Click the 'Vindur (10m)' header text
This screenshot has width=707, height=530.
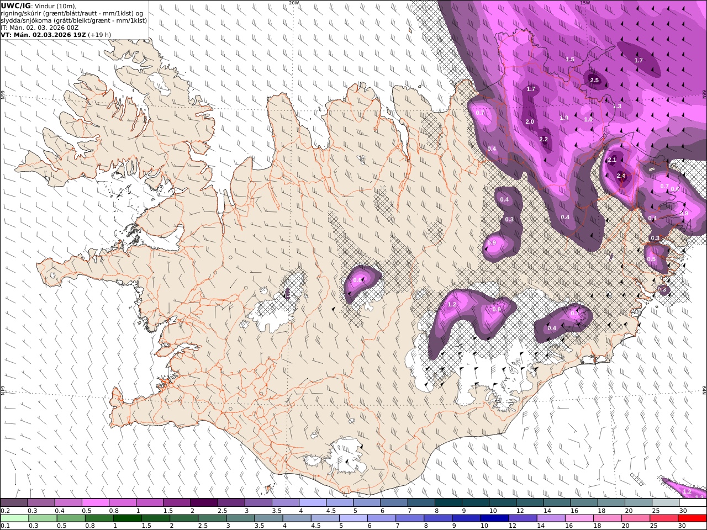tap(55, 6)
